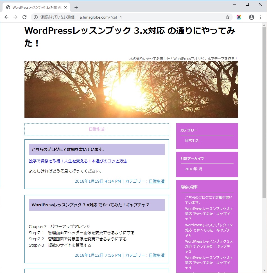Click the page vertical scrollbar thumb
This screenshot has width=267, height=273.
264,113
